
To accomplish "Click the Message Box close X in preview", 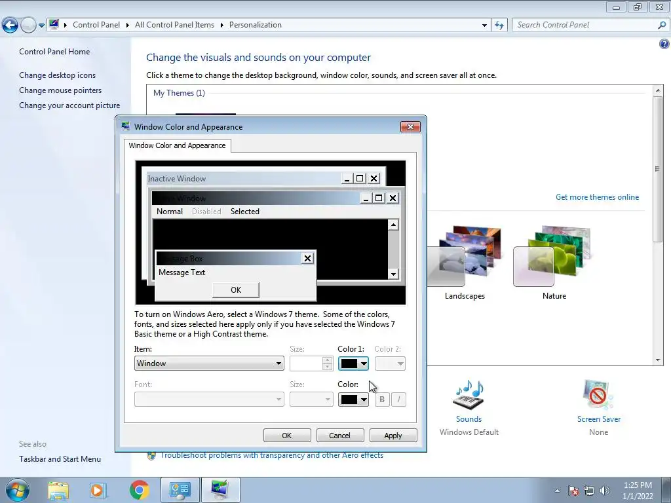I will [x=307, y=258].
